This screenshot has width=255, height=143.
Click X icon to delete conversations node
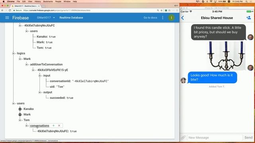click(59, 126)
